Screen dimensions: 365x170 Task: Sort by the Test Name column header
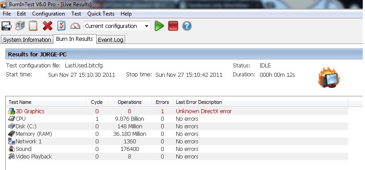[x=46, y=102]
